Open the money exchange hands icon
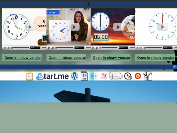 pos(104,76)
